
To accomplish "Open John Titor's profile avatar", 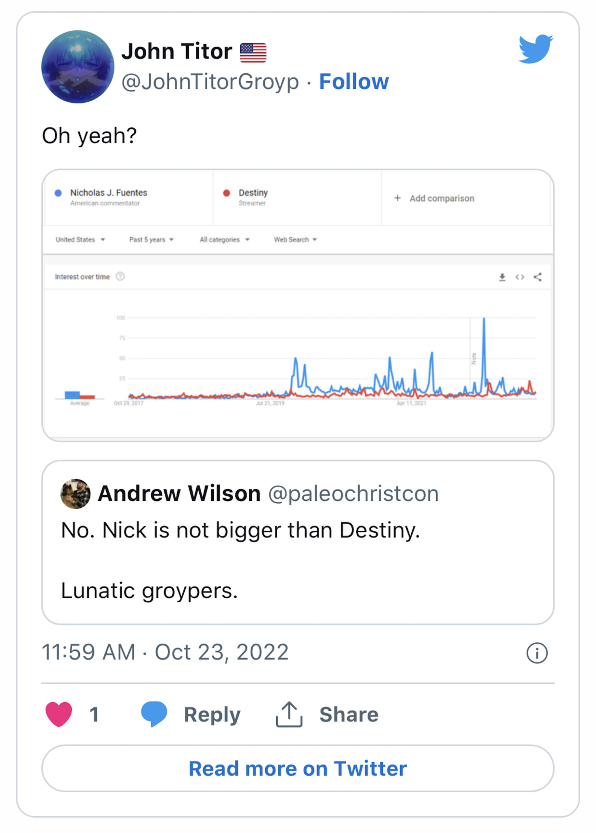I will coord(78,67).
